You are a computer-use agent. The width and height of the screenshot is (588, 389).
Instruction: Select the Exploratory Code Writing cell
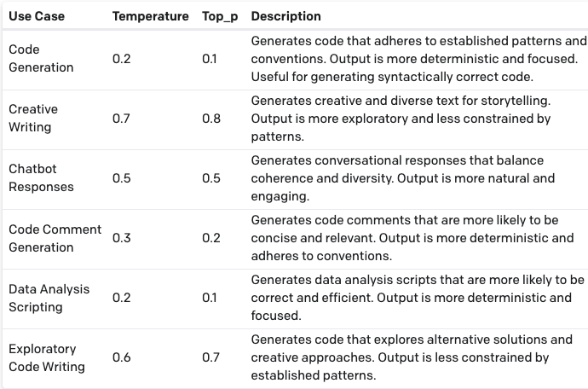pyautogui.click(x=47, y=357)
